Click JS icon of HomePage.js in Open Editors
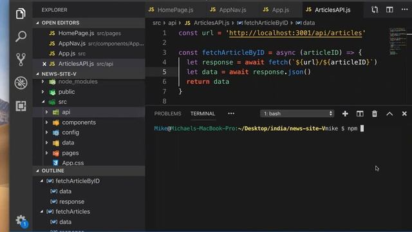 click(x=52, y=33)
